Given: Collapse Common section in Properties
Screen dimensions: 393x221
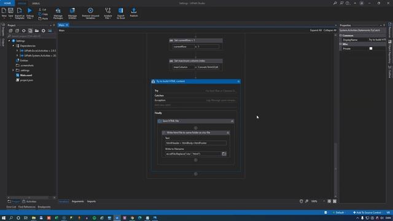Looking at the screenshot, I should (x=341, y=36).
